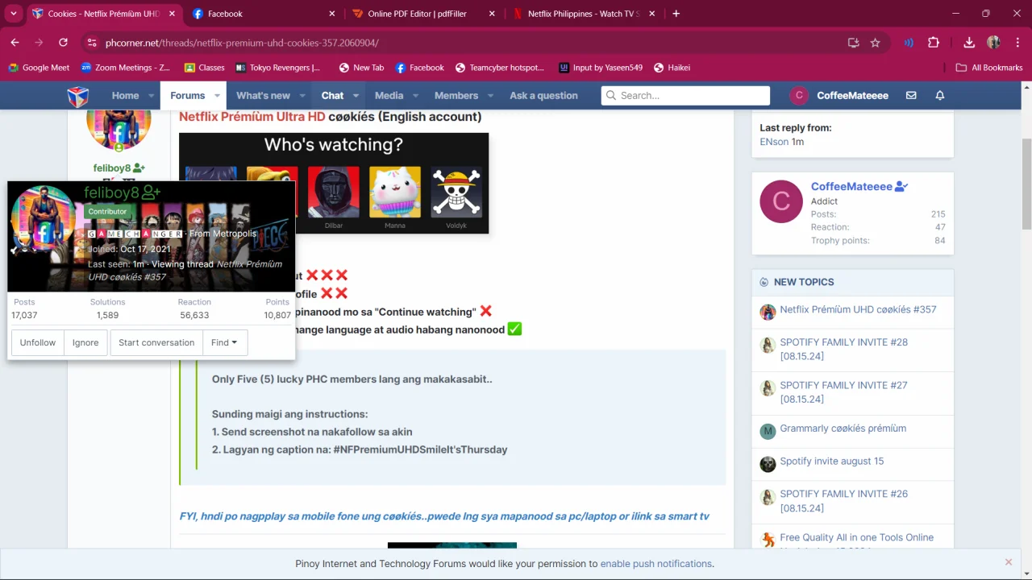The width and height of the screenshot is (1032, 580).
Task: Click the Ignore button
Action: (85, 342)
